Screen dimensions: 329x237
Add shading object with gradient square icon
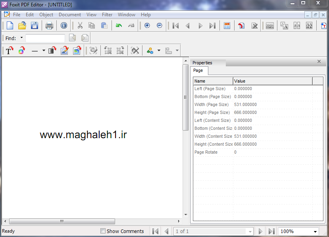(x=52, y=50)
